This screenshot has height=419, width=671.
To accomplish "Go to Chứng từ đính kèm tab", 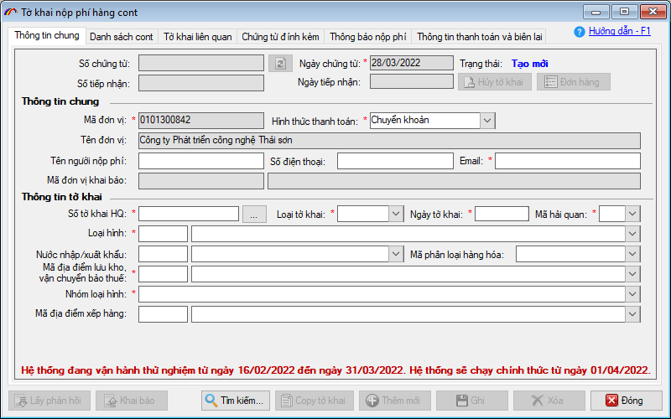I will click(x=280, y=37).
